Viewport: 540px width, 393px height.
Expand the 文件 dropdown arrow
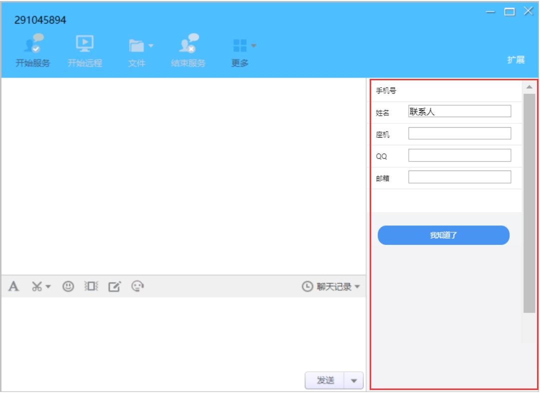tap(150, 46)
